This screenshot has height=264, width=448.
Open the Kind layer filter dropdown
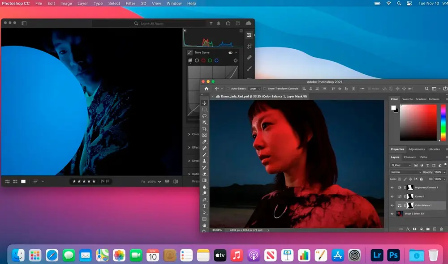(x=400, y=165)
